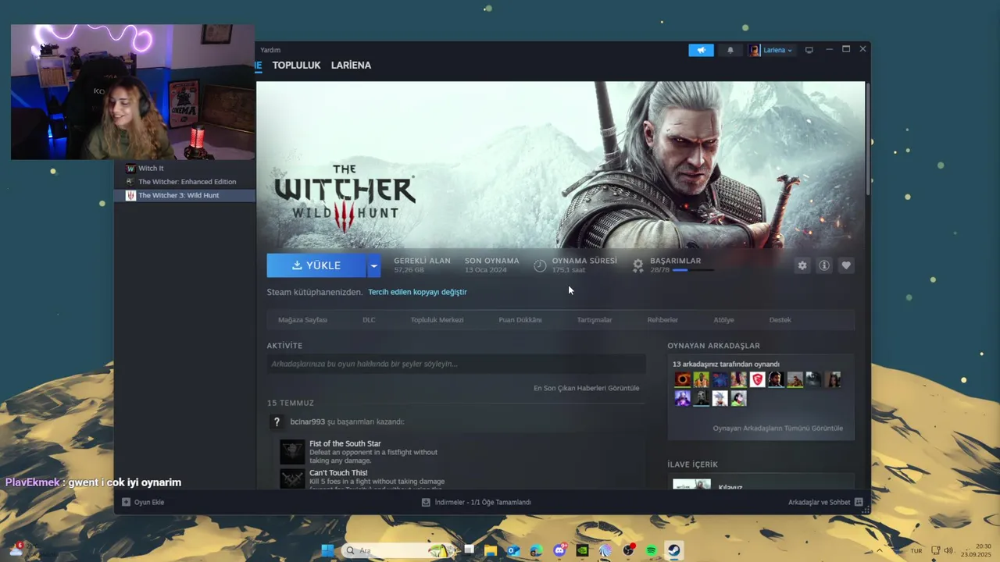
Task: Click En Son Çıkan Haberleri Görüntüle
Action: tap(586, 388)
